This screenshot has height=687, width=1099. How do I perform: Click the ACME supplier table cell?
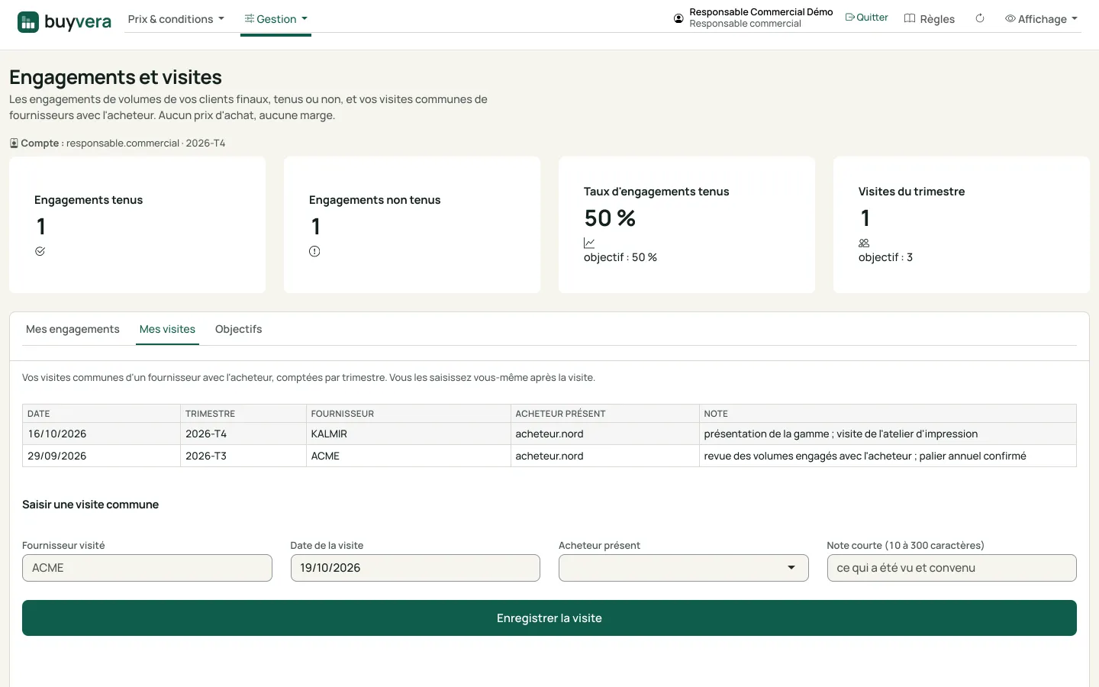coord(408,456)
